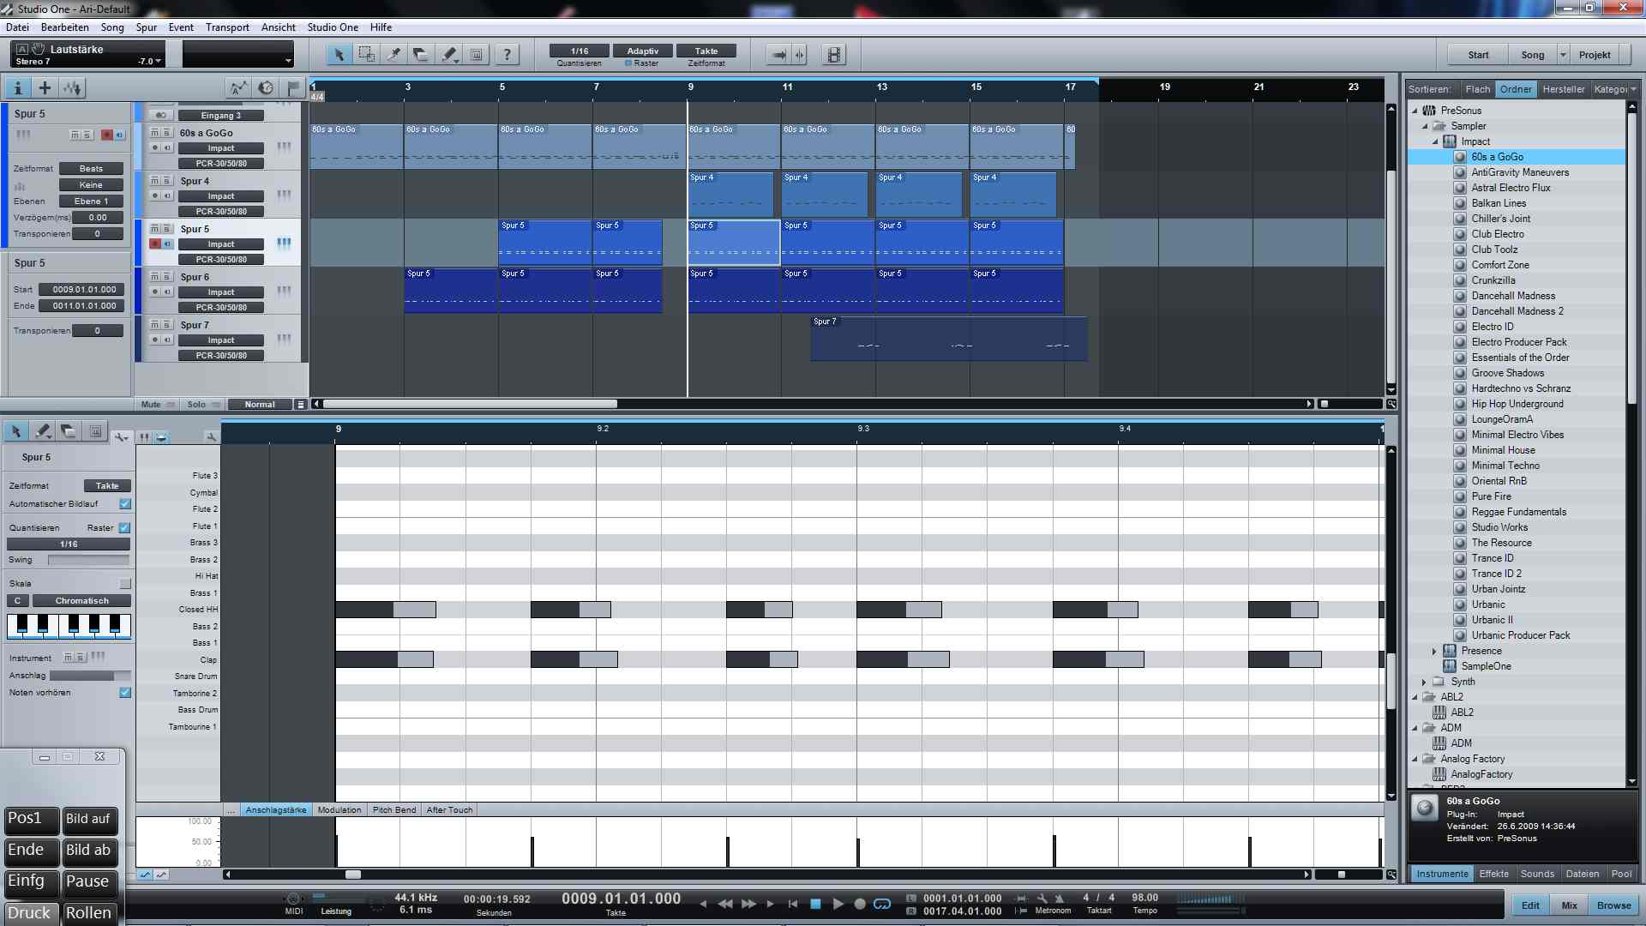Adjust the Swing slider in the editor

[88, 561]
